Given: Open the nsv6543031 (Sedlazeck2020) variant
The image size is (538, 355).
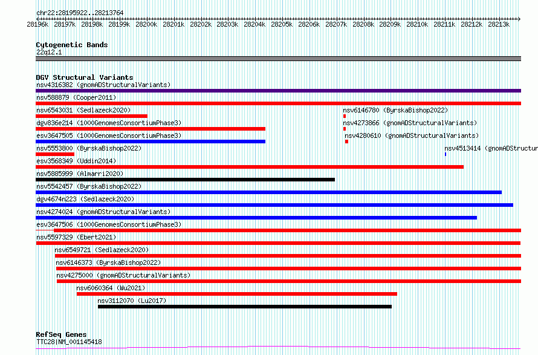Looking at the screenshot, I should click(x=83, y=110).
